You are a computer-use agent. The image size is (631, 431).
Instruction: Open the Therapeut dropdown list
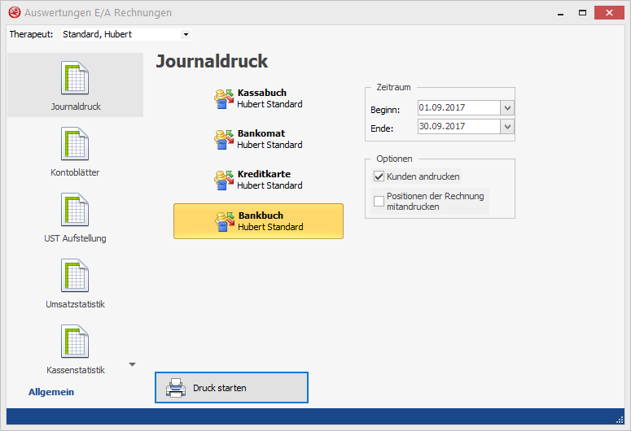(x=186, y=35)
